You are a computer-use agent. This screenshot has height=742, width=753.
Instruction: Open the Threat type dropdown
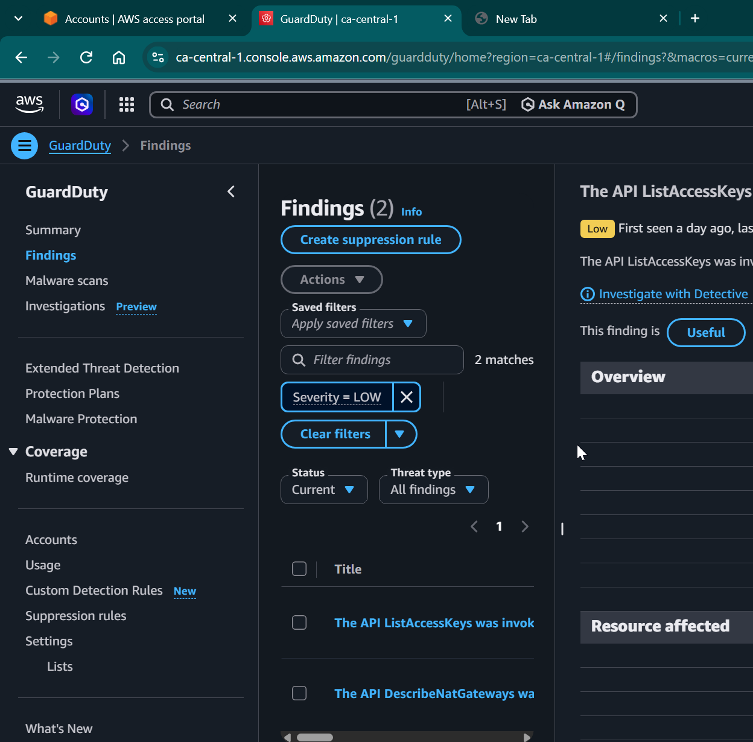[x=434, y=490]
